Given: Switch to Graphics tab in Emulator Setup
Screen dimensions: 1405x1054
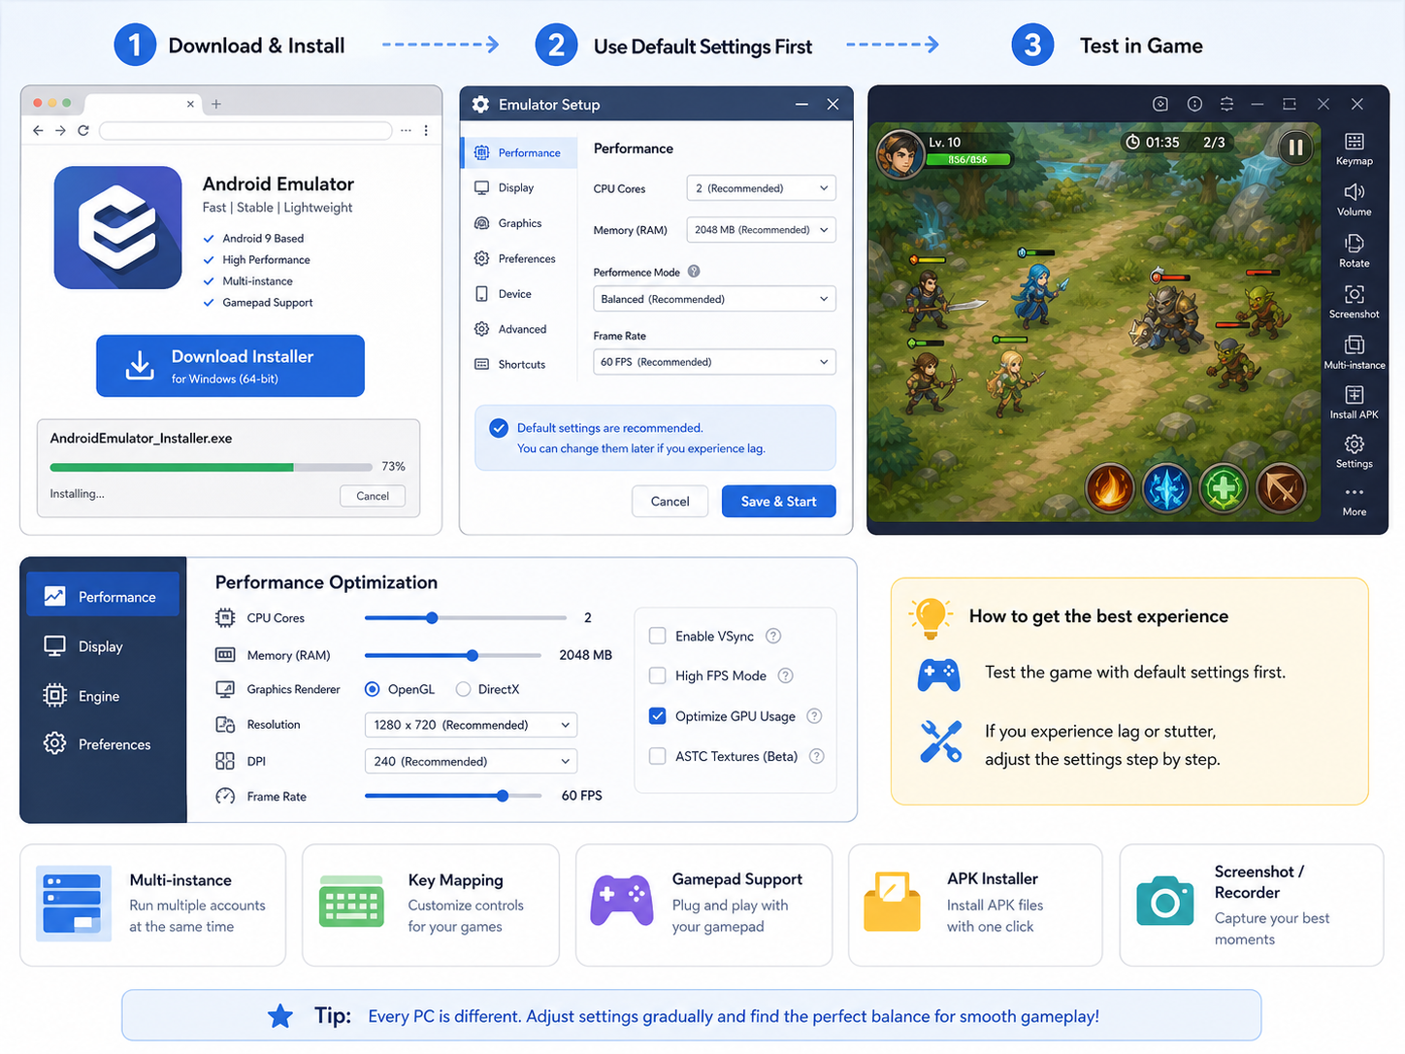Looking at the screenshot, I should tap(519, 223).
